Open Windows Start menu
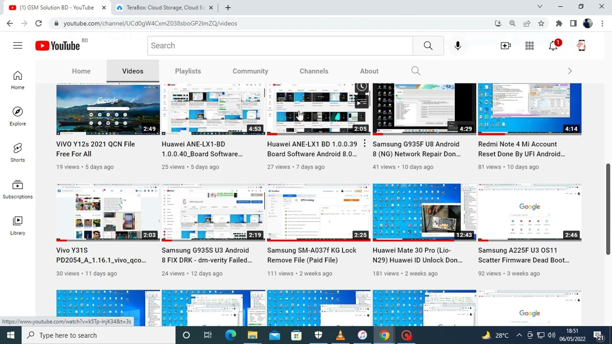 [x=11, y=335]
